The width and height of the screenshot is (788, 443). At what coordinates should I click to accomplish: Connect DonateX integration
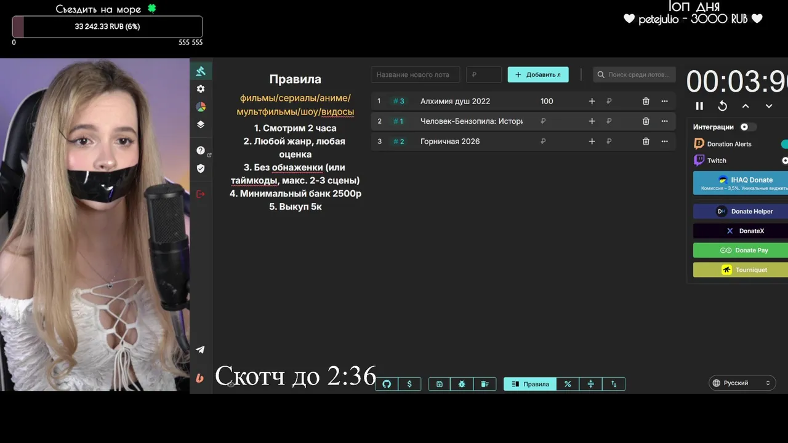(x=741, y=231)
